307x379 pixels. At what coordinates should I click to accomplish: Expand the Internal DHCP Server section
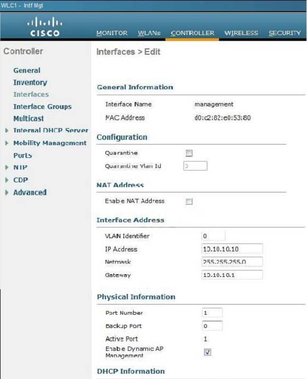[x=7, y=131]
